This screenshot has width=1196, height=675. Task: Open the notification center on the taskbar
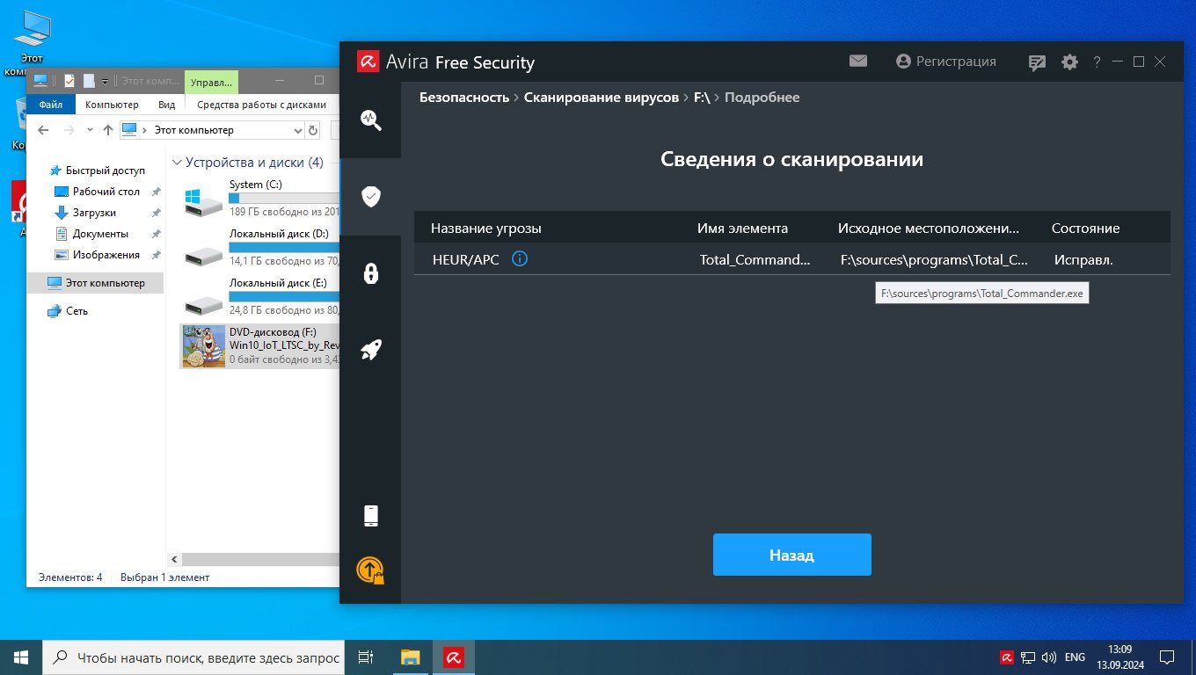click(x=1167, y=657)
